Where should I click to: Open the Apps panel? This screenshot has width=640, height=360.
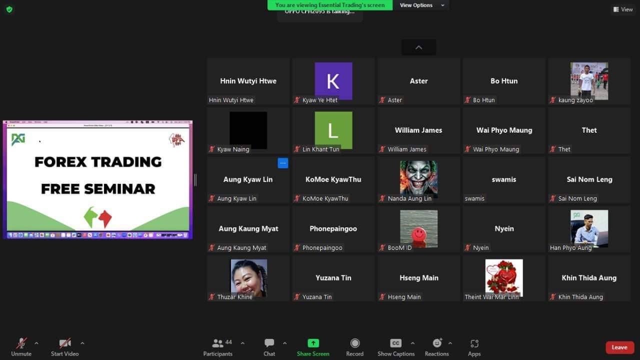click(x=474, y=347)
